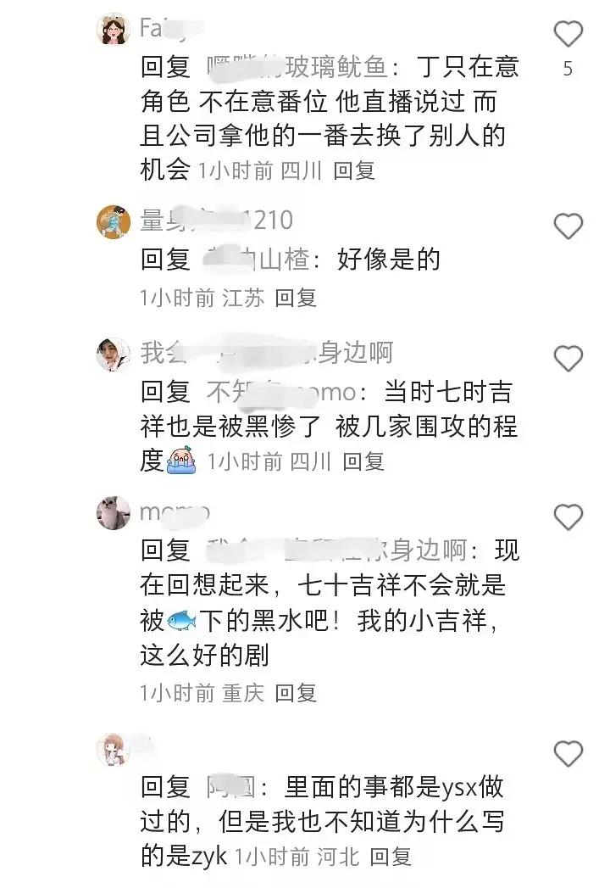This screenshot has height=888, width=610.
Task: Open the avatar of the commenter from 四川 with crying emoji
Action: tap(114, 354)
